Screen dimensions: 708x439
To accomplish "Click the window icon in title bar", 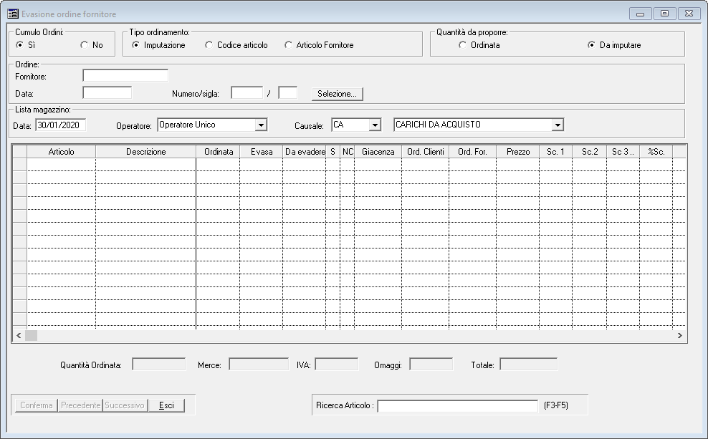I will 13,14.
